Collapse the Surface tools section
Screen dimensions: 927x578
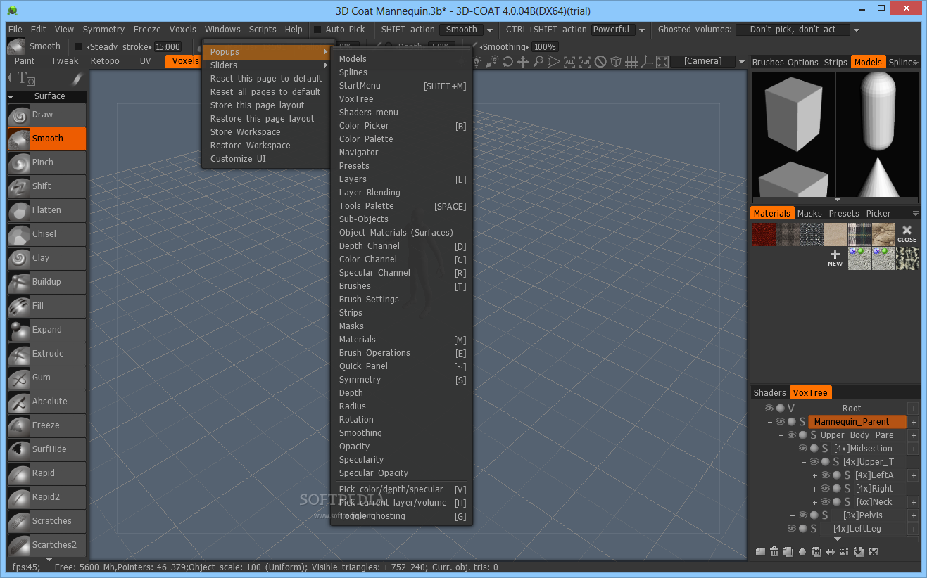(11, 96)
